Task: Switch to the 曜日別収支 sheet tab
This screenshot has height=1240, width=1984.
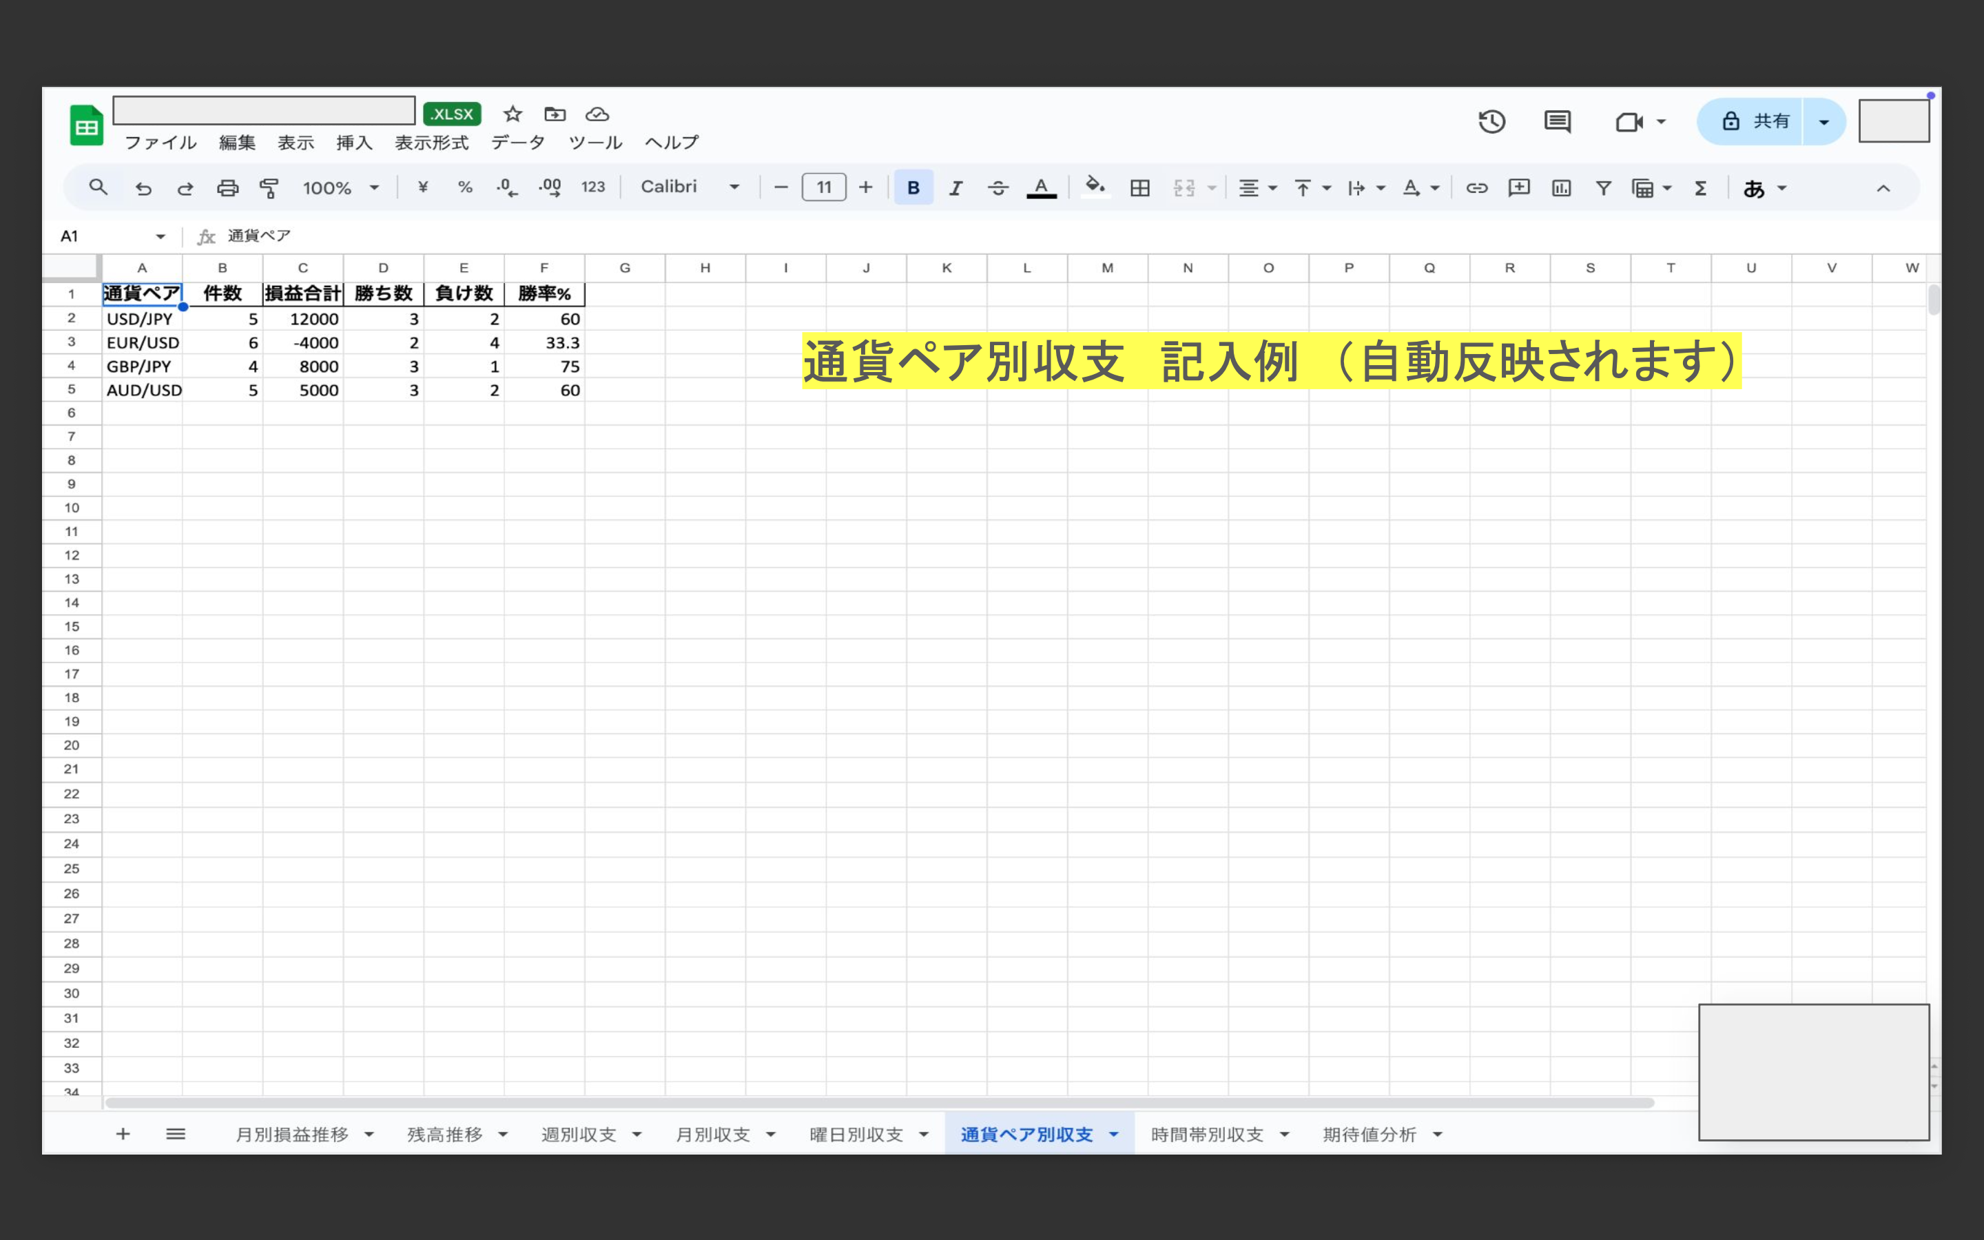Action: 856,1134
